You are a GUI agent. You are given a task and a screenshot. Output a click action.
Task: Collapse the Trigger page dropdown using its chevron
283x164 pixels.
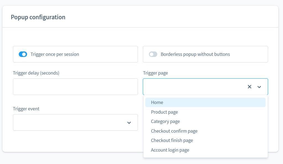(259, 87)
